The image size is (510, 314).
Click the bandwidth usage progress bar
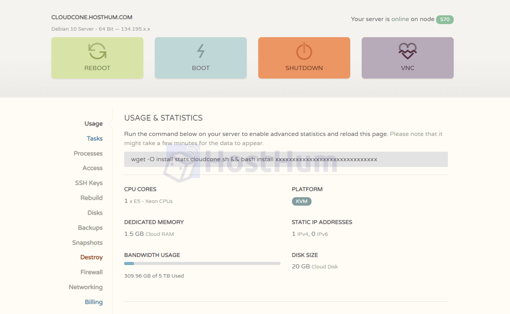point(202,263)
